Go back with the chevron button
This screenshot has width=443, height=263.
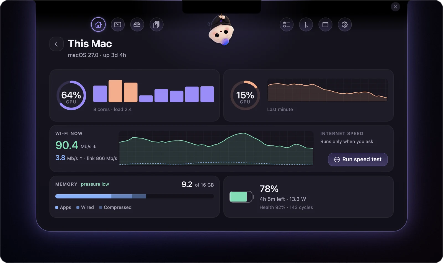click(56, 44)
